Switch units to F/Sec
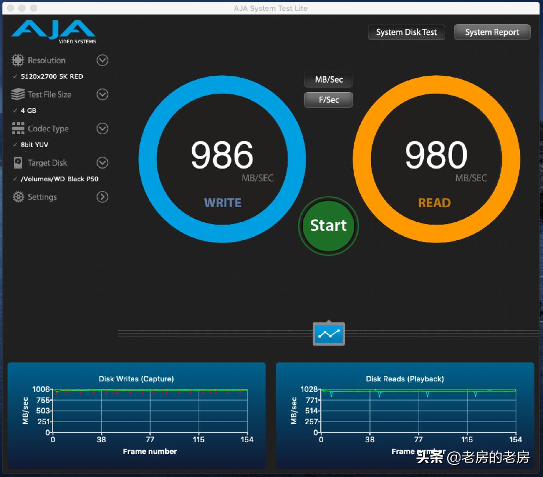This screenshot has width=543, height=477. (x=329, y=100)
